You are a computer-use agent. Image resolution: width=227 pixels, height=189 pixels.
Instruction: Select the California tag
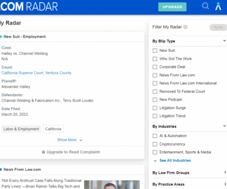pos(53,129)
